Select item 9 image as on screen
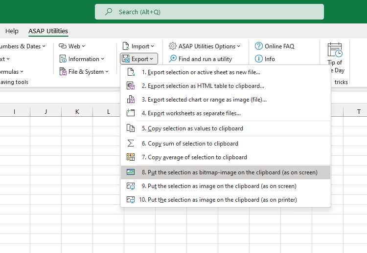Viewport: 367px width, 253px height. (x=226, y=186)
